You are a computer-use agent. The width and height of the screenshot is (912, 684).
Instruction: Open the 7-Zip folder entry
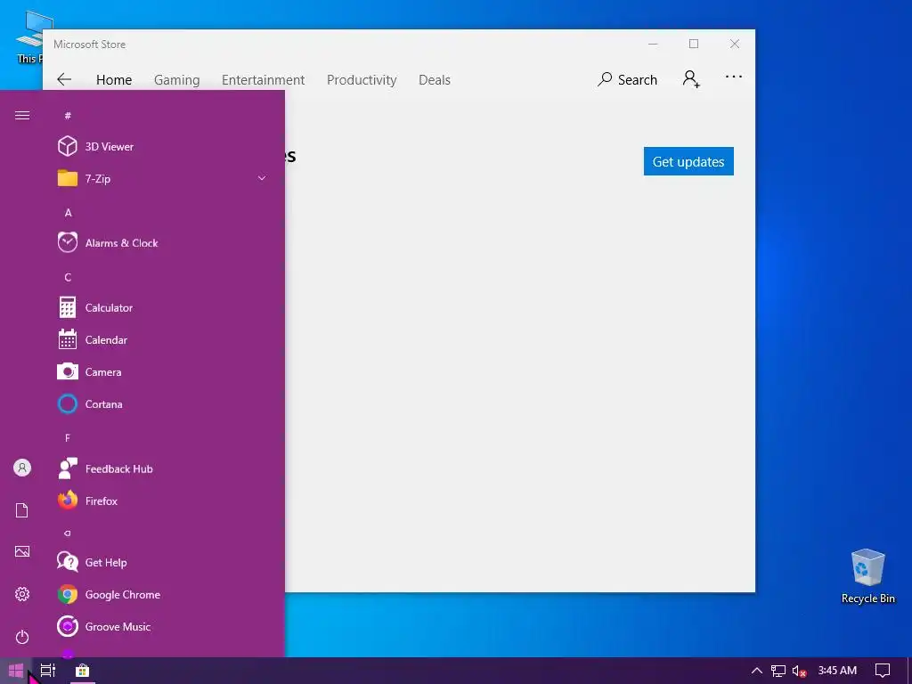[x=163, y=178]
